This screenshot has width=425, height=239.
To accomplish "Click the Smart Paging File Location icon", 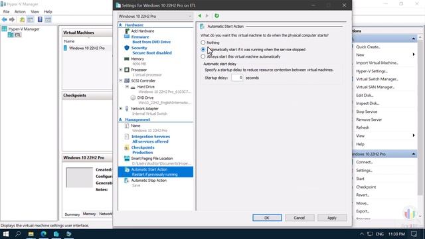I will click(127, 159).
